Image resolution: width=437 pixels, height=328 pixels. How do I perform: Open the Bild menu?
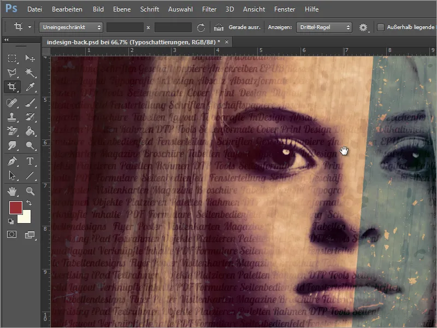pyautogui.click(x=98, y=9)
